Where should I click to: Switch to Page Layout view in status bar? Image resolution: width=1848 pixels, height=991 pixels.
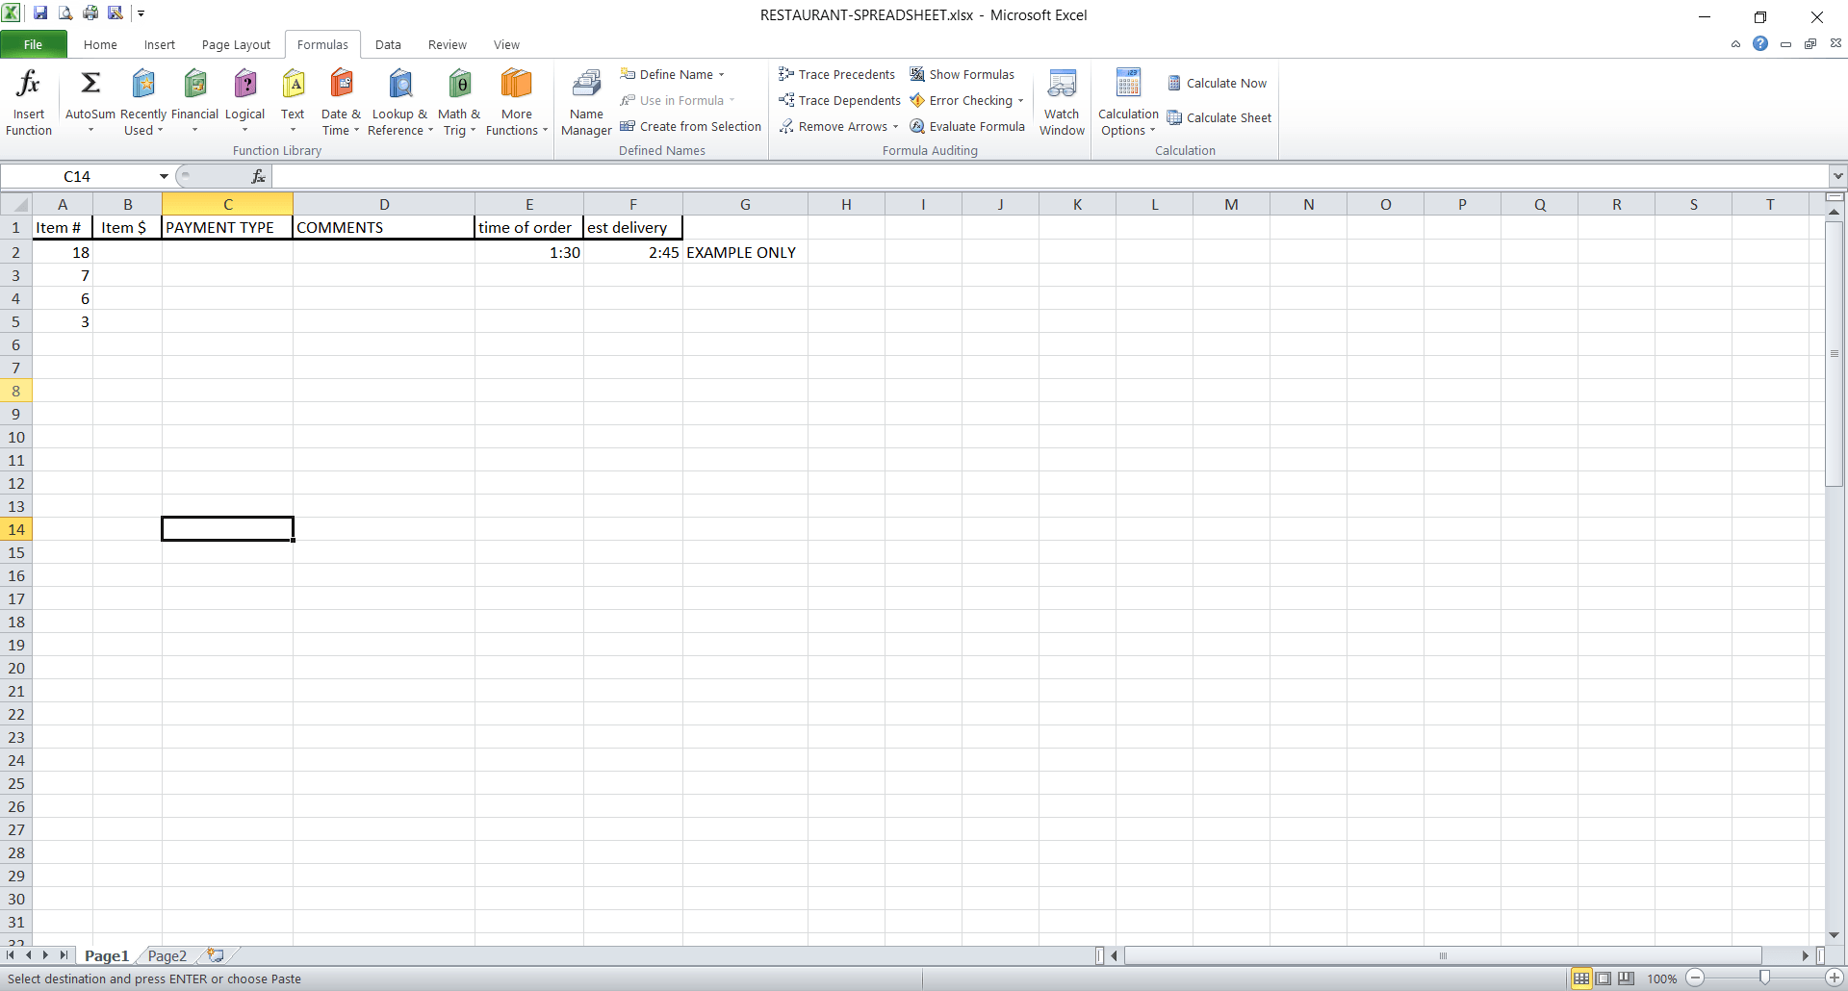coord(1604,978)
